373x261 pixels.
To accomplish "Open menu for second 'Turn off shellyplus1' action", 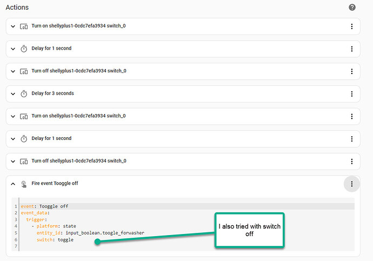I will tap(351, 162).
